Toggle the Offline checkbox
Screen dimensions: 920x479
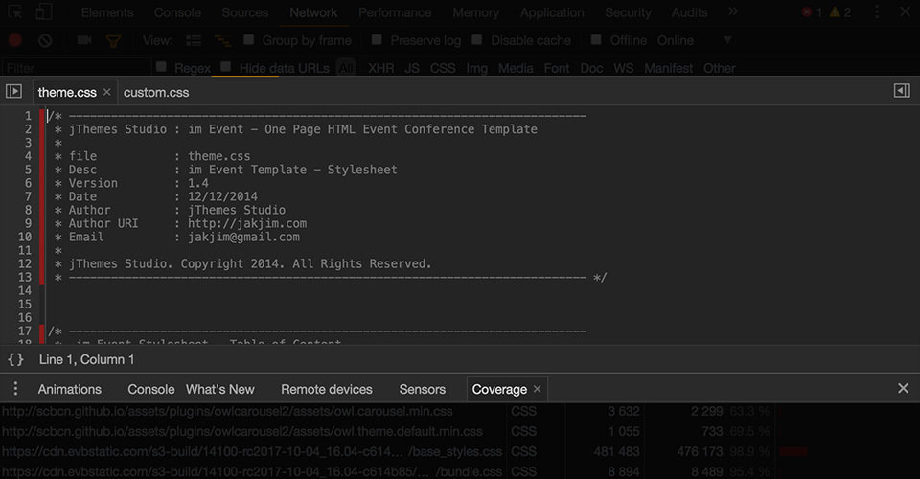596,39
